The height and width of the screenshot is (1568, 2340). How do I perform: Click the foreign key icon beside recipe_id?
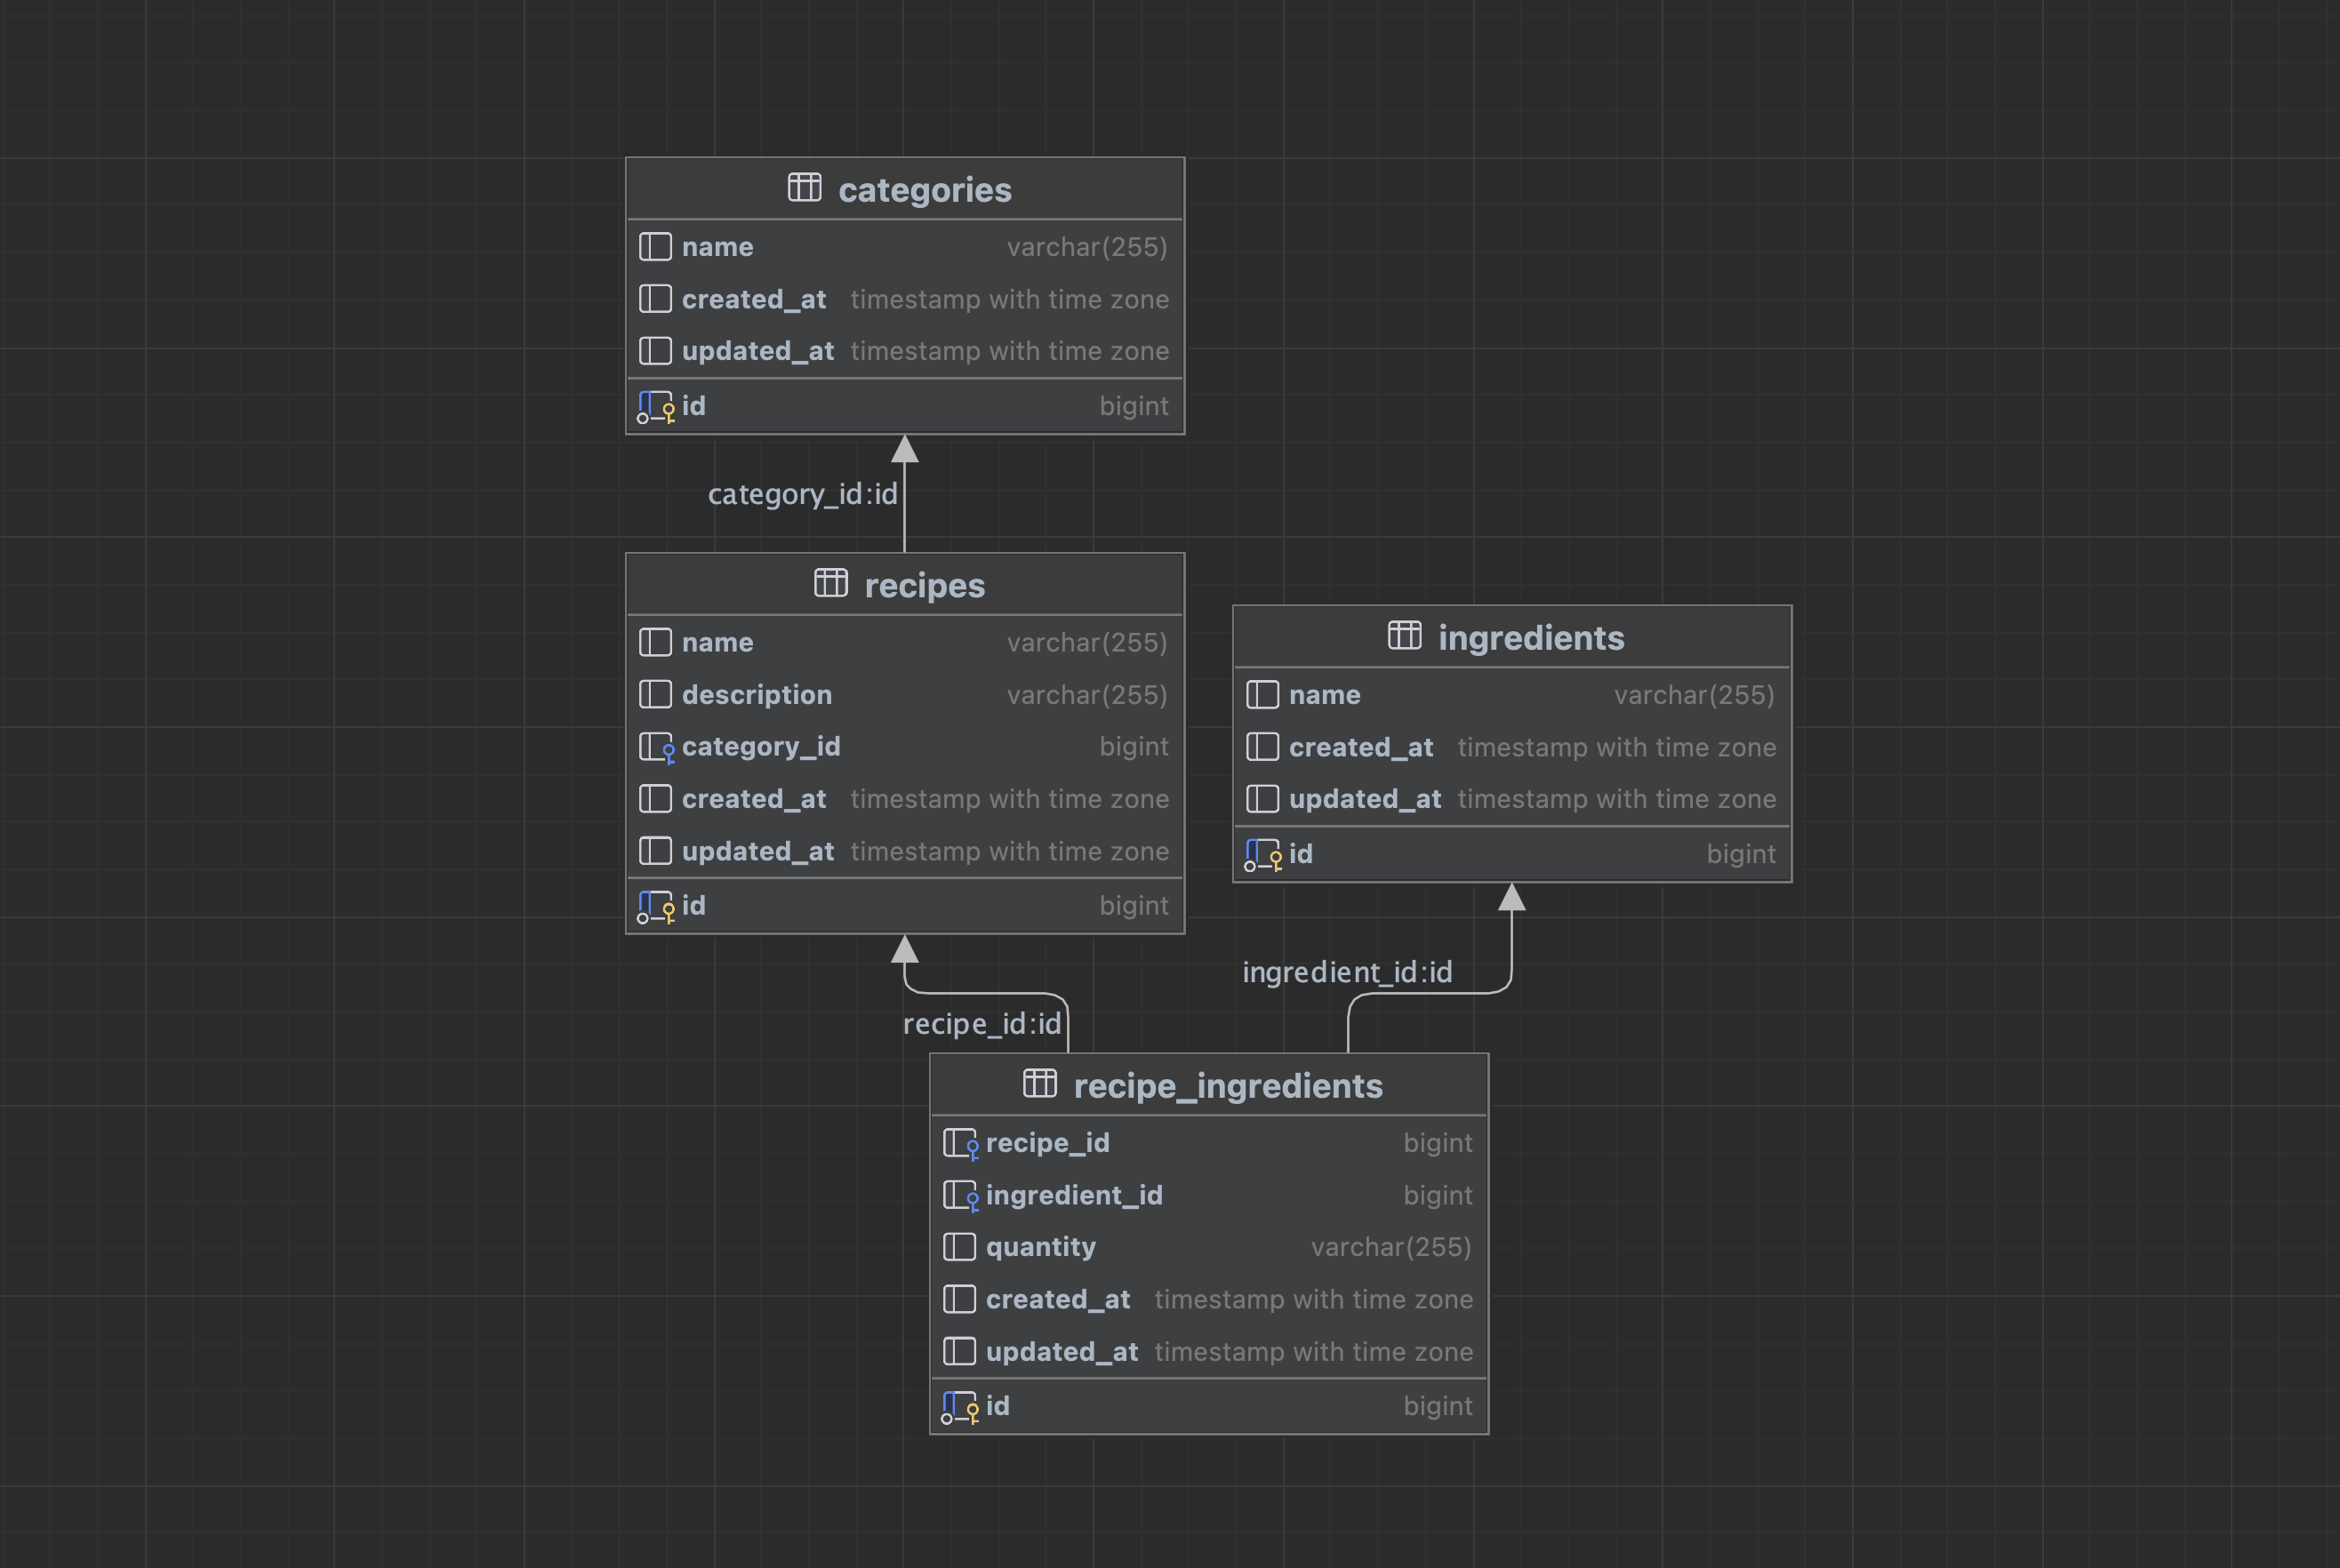click(x=961, y=1143)
